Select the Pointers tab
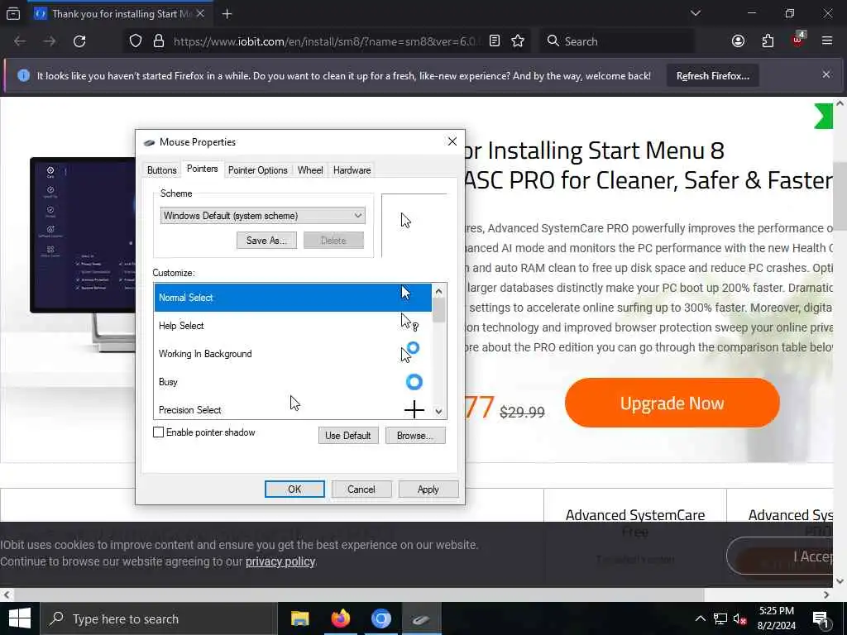The image size is (847, 635). click(x=202, y=169)
